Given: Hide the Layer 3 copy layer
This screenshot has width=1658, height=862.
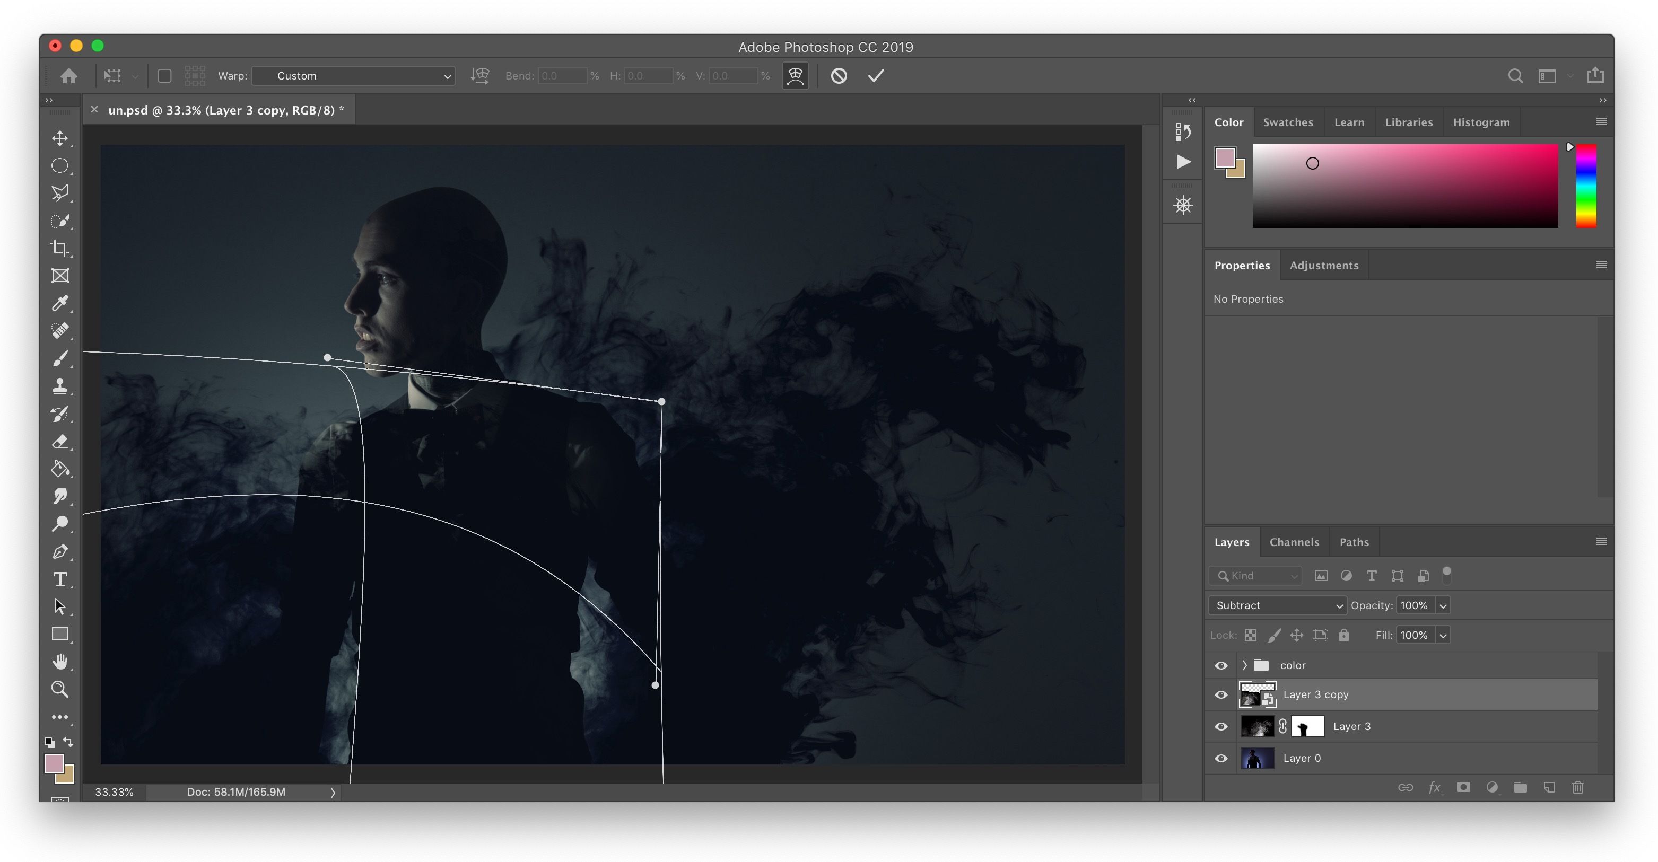Looking at the screenshot, I should point(1221,695).
